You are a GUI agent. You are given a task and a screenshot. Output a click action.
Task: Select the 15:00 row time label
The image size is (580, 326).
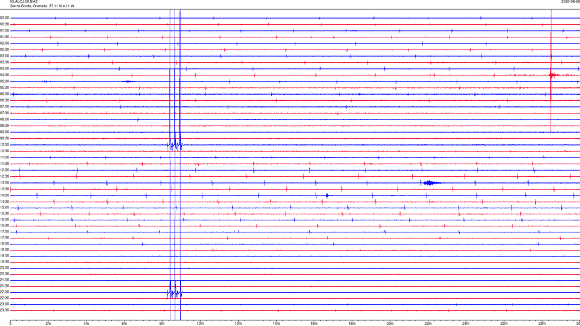4,207
